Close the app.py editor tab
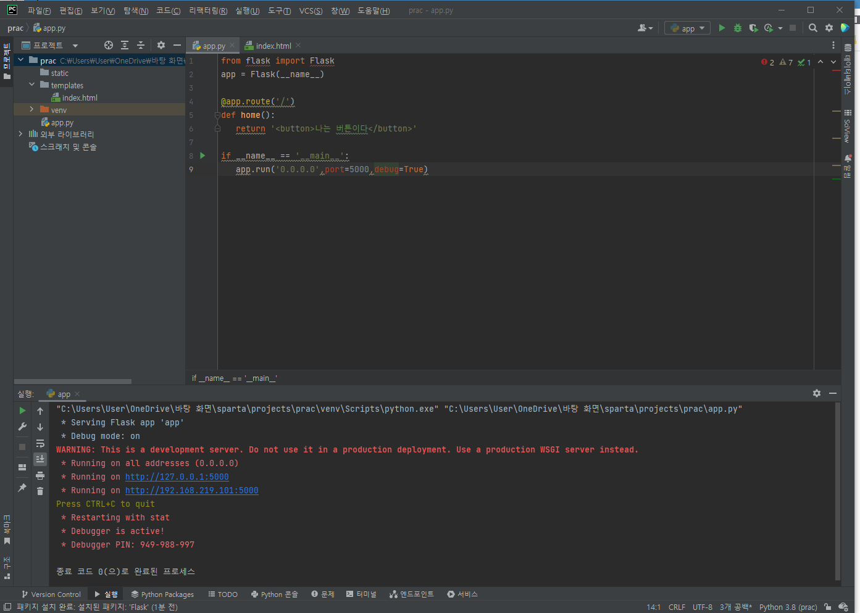This screenshot has height=613, width=860. [232, 45]
